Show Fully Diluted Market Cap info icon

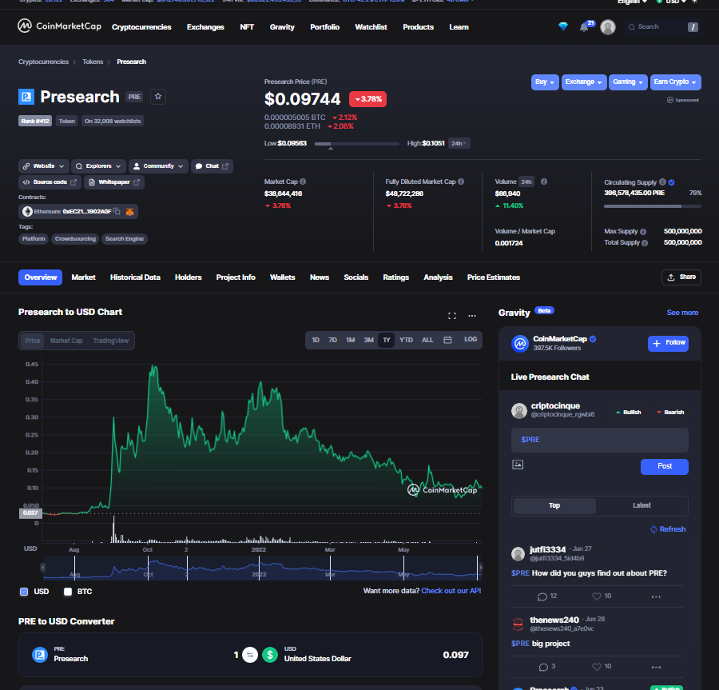click(x=461, y=181)
